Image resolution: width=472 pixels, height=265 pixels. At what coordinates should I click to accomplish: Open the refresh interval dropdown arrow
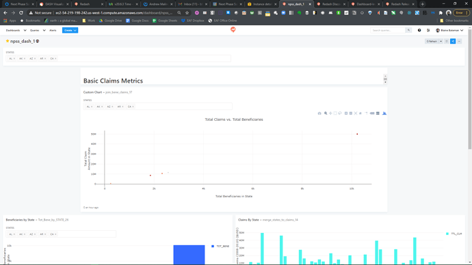click(441, 41)
